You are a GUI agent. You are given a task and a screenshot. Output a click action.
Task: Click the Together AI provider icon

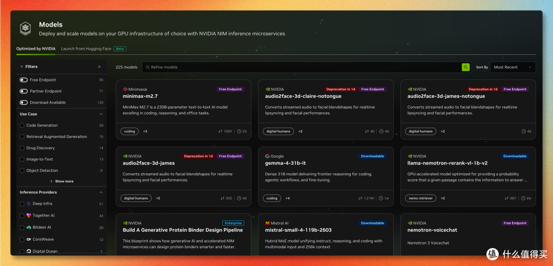(x=29, y=215)
